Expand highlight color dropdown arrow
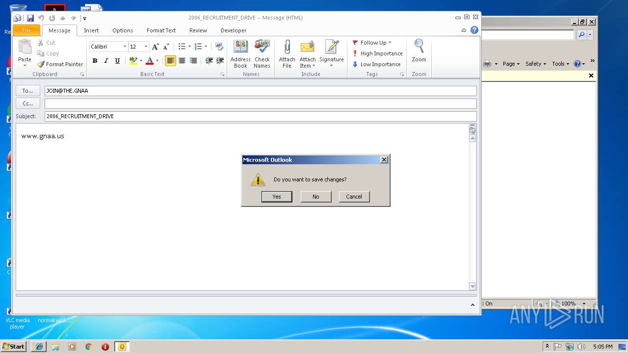The height and width of the screenshot is (353, 628). point(141,61)
